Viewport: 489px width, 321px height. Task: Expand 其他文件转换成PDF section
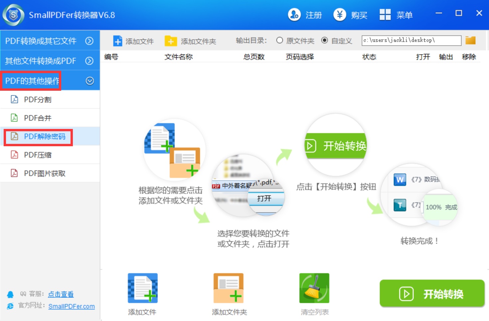click(50, 61)
